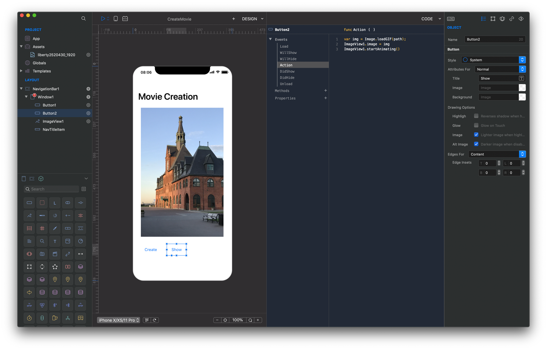Expand the Assets tree item
The width and height of the screenshot is (547, 350).
(22, 47)
